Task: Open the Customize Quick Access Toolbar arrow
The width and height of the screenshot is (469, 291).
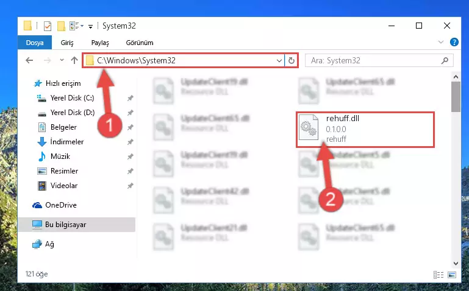Action: pos(90,27)
